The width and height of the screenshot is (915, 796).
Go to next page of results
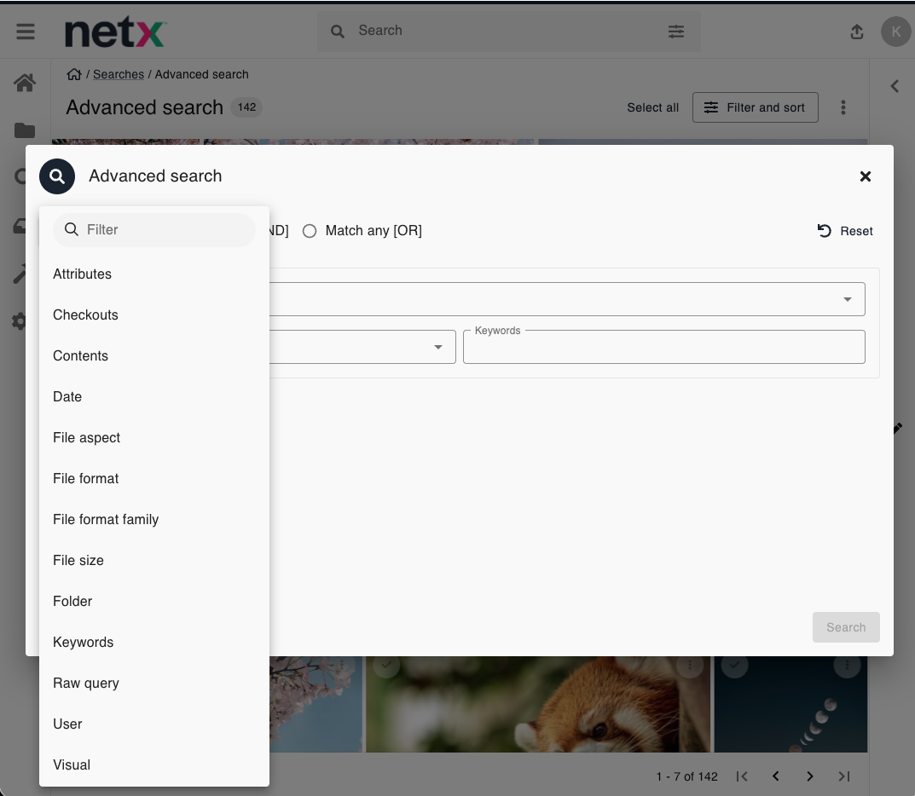point(809,776)
